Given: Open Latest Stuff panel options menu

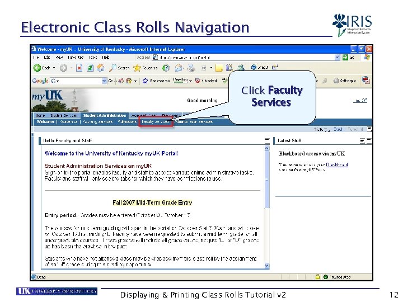Looking at the screenshot, I should 362,140.
